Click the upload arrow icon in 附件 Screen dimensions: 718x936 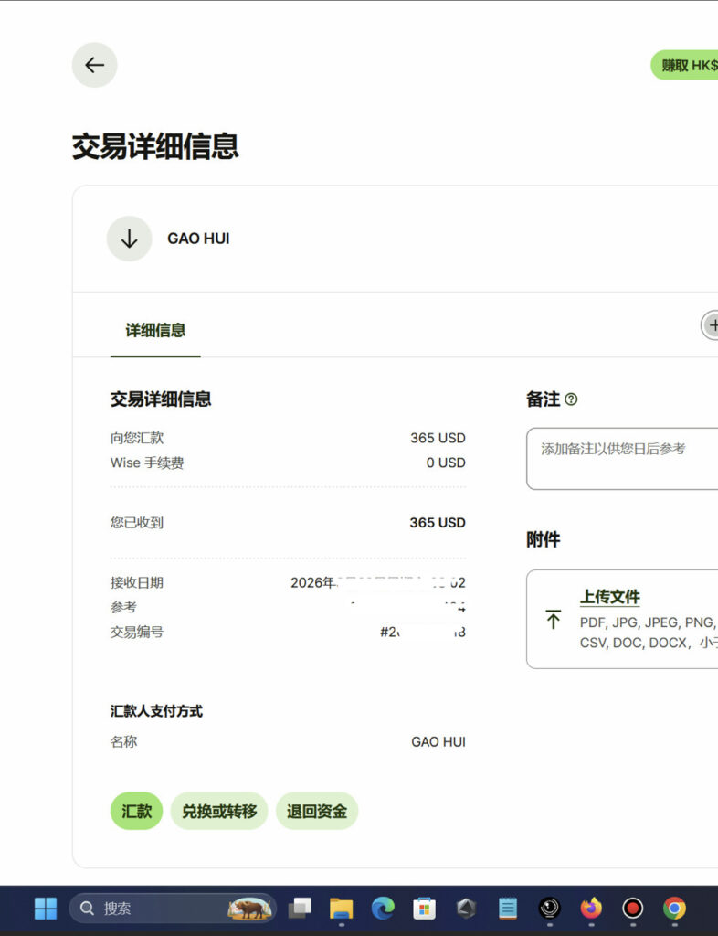[553, 620]
